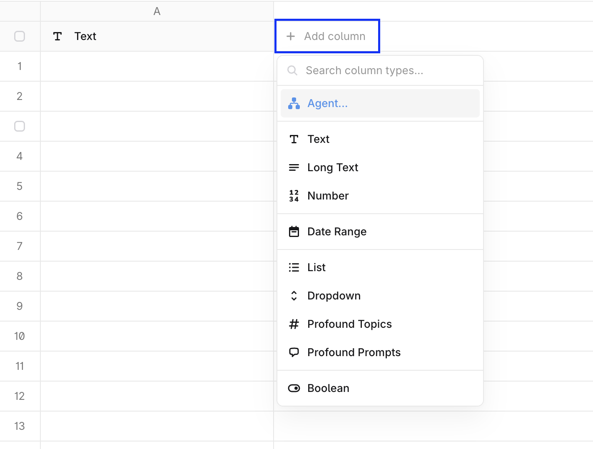Select row number 7

[20, 246]
